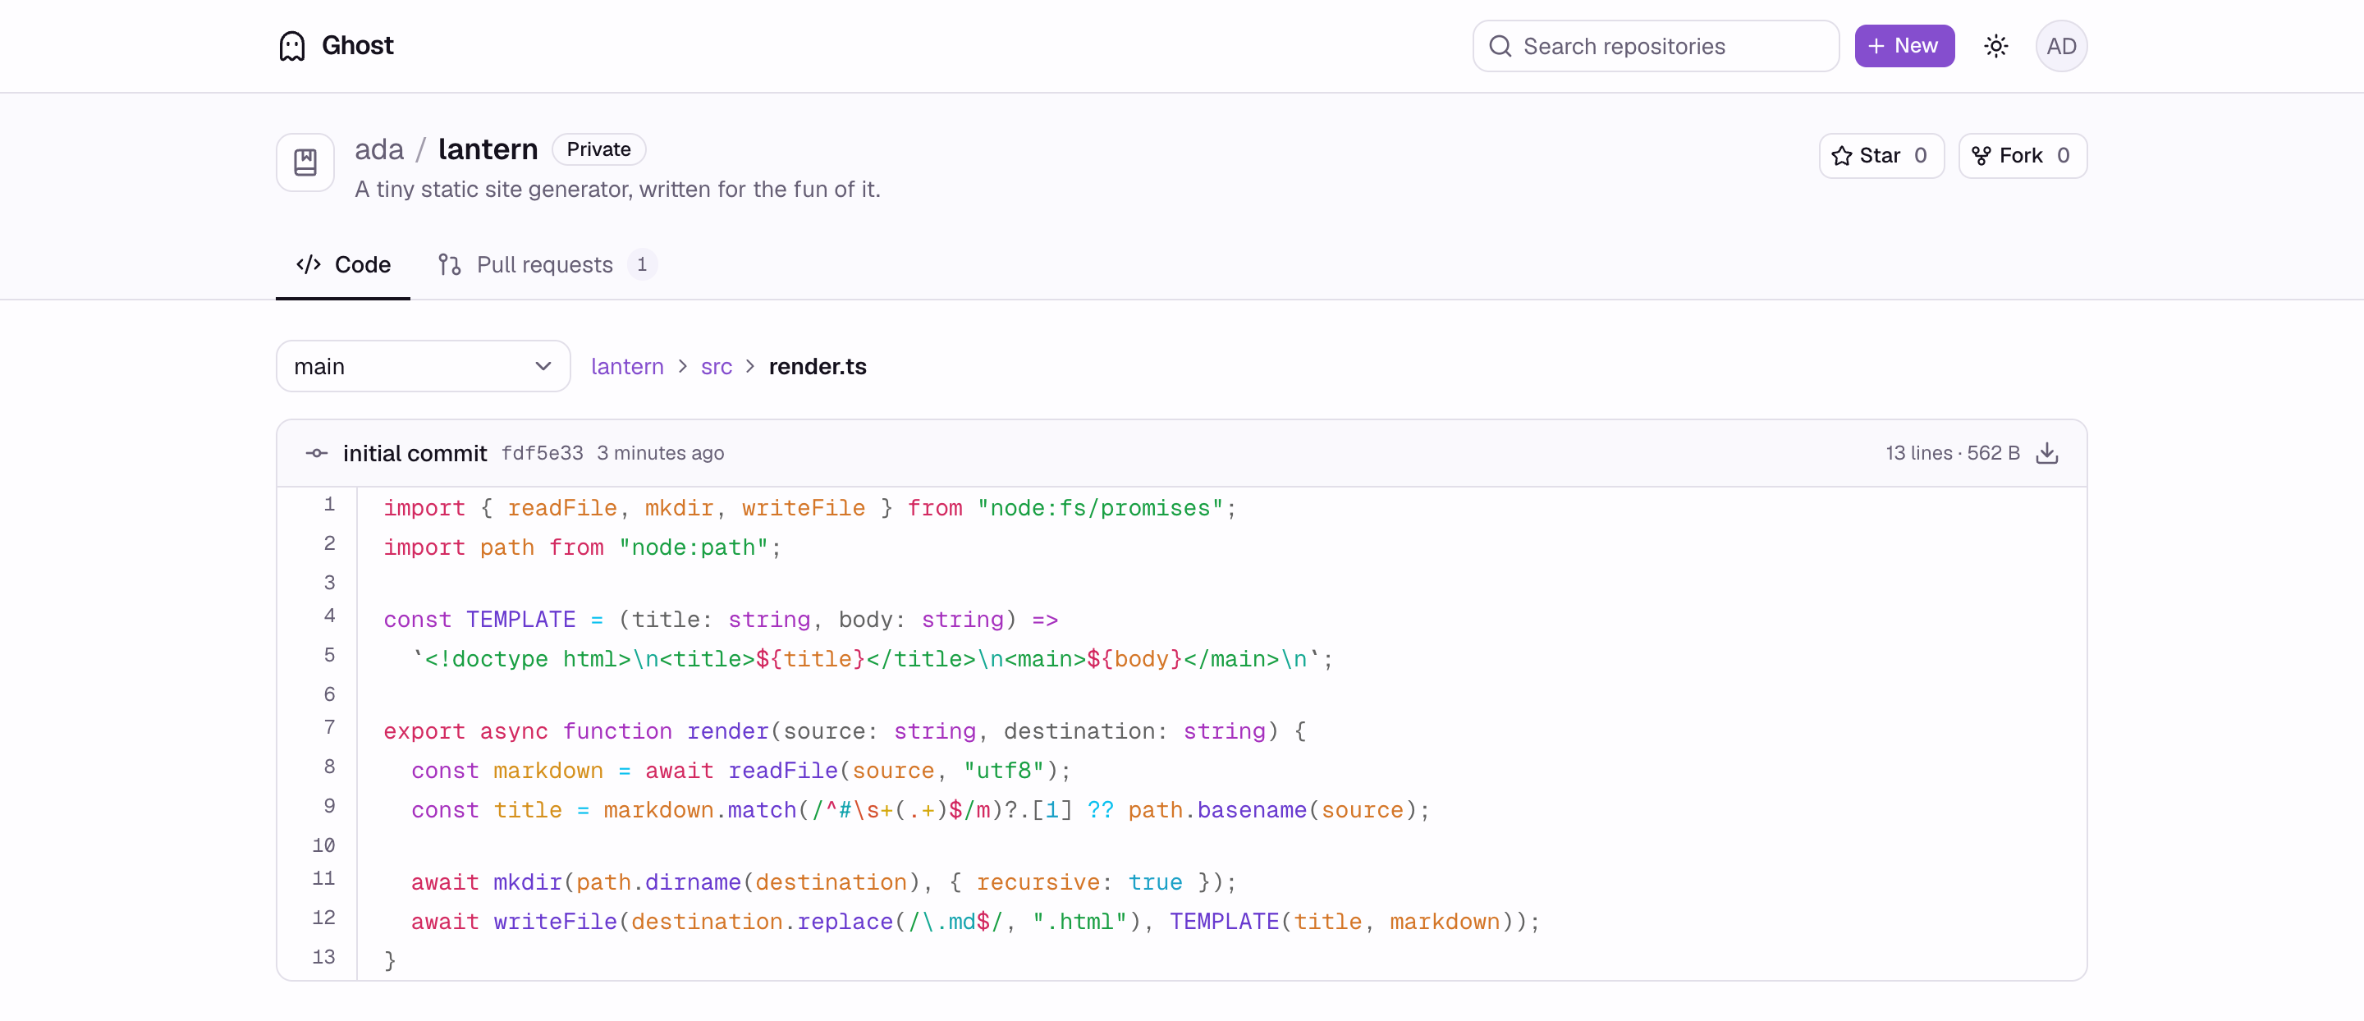The image size is (2364, 1021).
Task: Click the 13 lines · 562 B info
Action: (1952, 453)
